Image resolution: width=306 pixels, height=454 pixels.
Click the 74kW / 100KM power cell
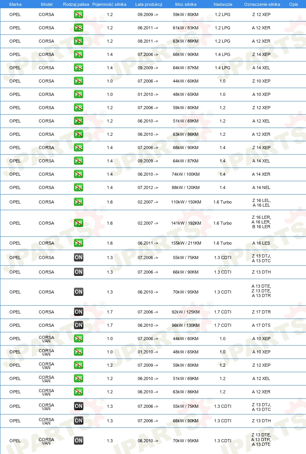coord(185,174)
